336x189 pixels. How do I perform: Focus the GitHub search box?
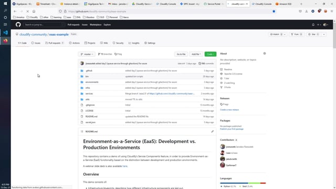(44, 25)
